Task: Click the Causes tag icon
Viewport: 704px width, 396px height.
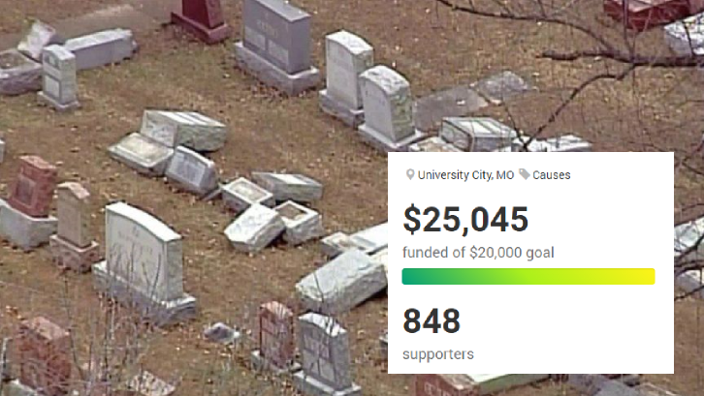Action: coord(524,174)
